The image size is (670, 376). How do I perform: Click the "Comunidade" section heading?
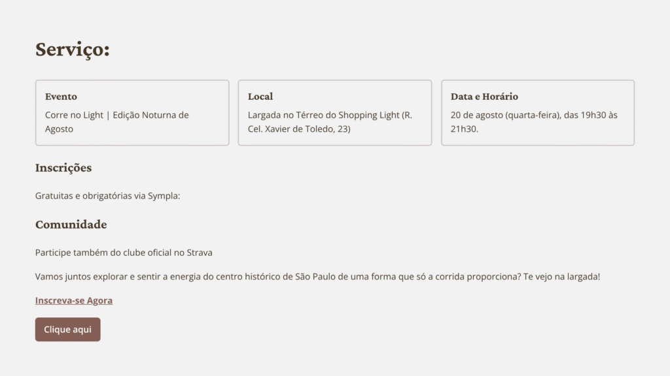tap(71, 225)
